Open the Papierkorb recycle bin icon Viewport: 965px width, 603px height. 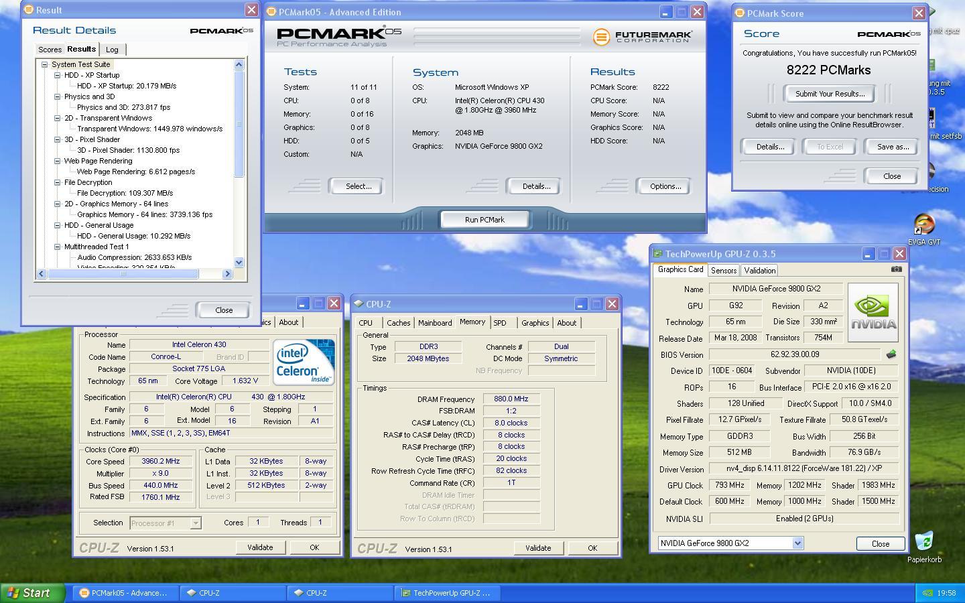coord(924,546)
